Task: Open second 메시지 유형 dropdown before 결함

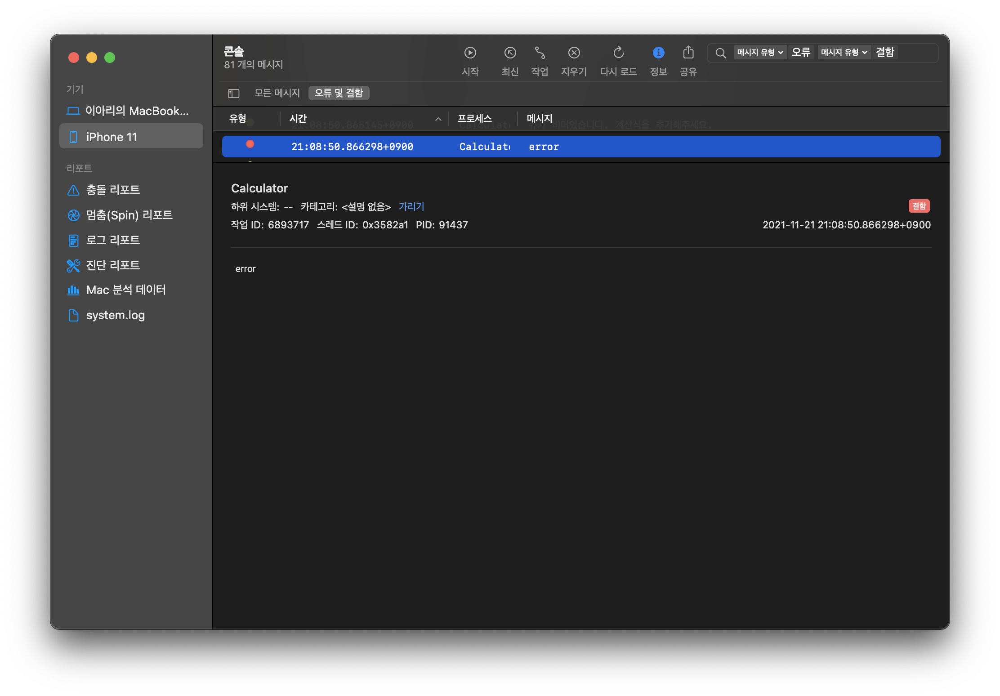Action: pos(844,53)
